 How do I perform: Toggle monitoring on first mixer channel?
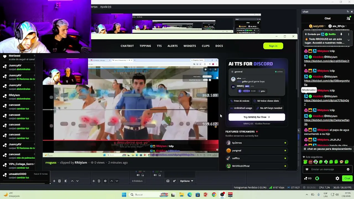(x=143, y=175)
